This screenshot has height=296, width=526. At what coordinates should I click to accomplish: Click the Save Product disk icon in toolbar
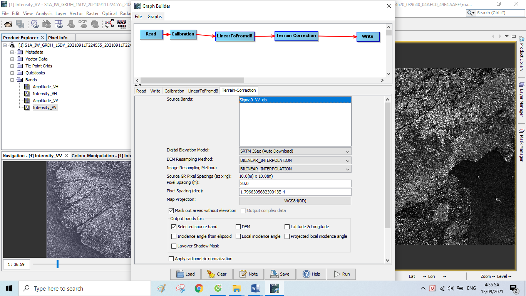click(x=20, y=24)
